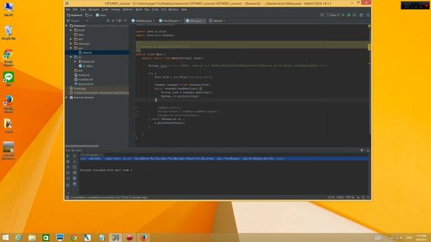Toggle scroll to end in the Run console
Viewport: 431px width, 242px height.
point(75,173)
